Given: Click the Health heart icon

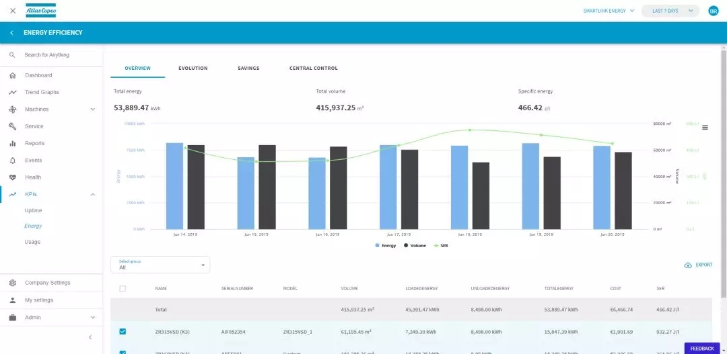Looking at the screenshot, I should (x=13, y=178).
